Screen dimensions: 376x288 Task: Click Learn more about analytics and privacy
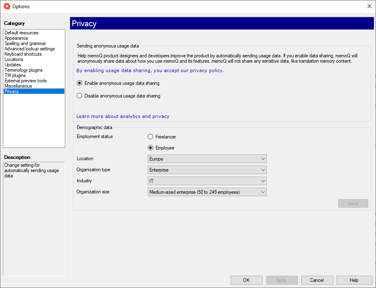(123, 116)
